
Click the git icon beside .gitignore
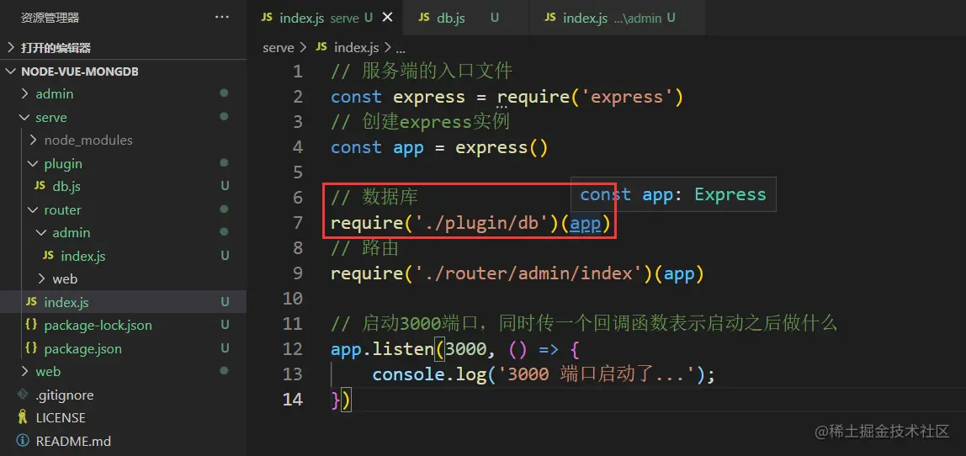pos(23,394)
